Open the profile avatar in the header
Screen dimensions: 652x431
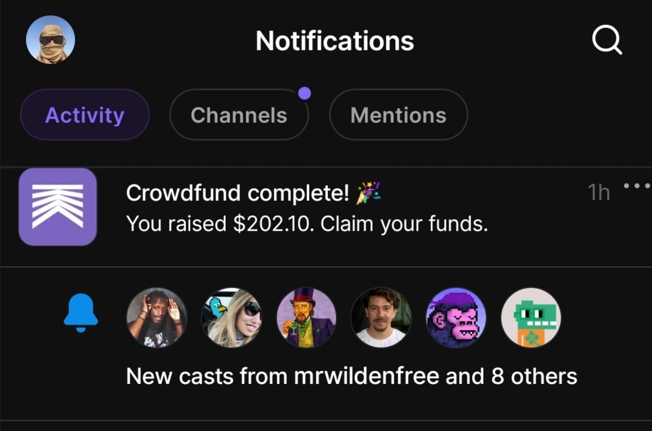click(51, 40)
